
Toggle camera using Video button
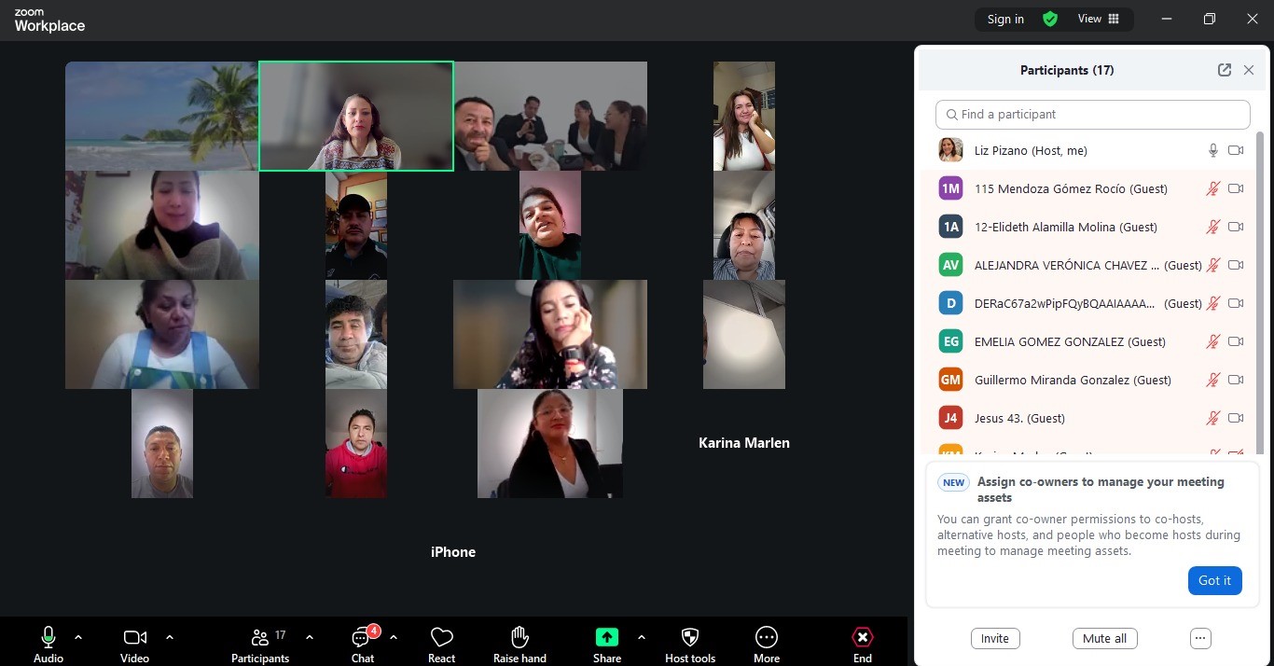click(x=134, y=638)
